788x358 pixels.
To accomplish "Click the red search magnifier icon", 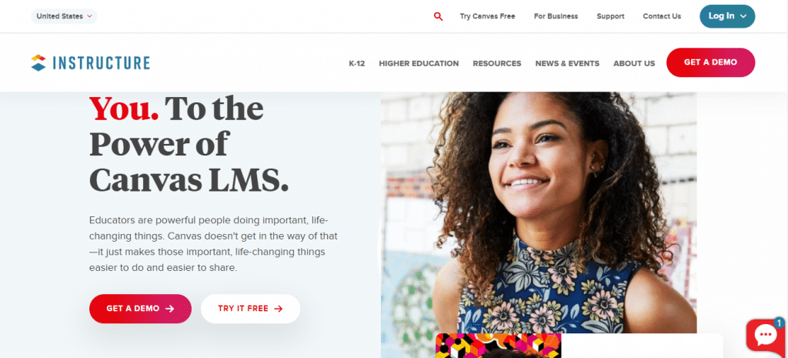I will (438, 17).
